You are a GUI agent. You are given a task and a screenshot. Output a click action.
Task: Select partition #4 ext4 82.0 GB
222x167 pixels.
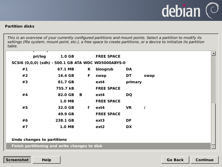[x=83, y=95]
